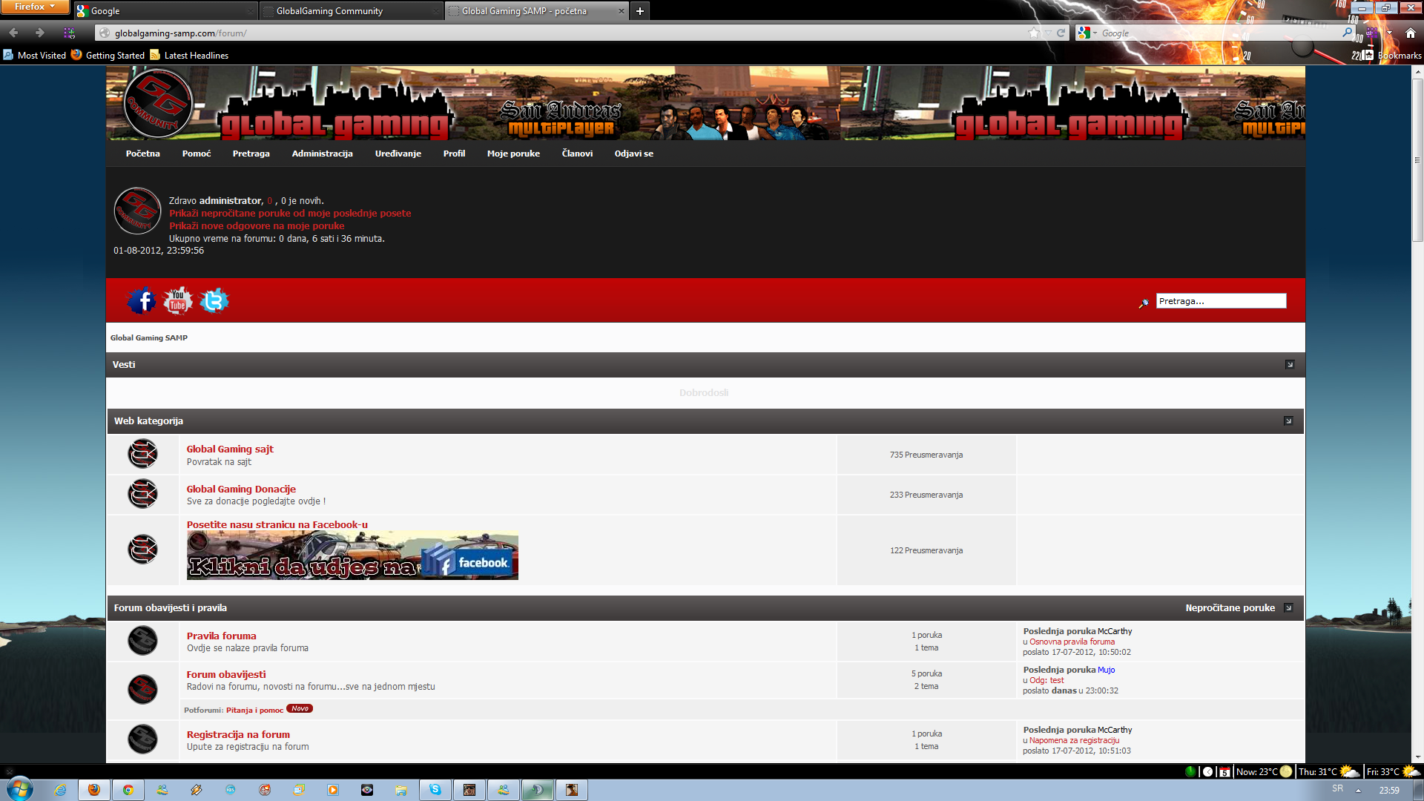Image resolution: width=1424 pixels, height=801 pixels.
Task: Bookmark page with the star icon
Action: pos(1034,33)
